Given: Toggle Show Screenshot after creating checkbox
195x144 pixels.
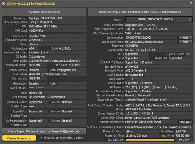Looking at the screenshot, I should click(x=42, y=137).
